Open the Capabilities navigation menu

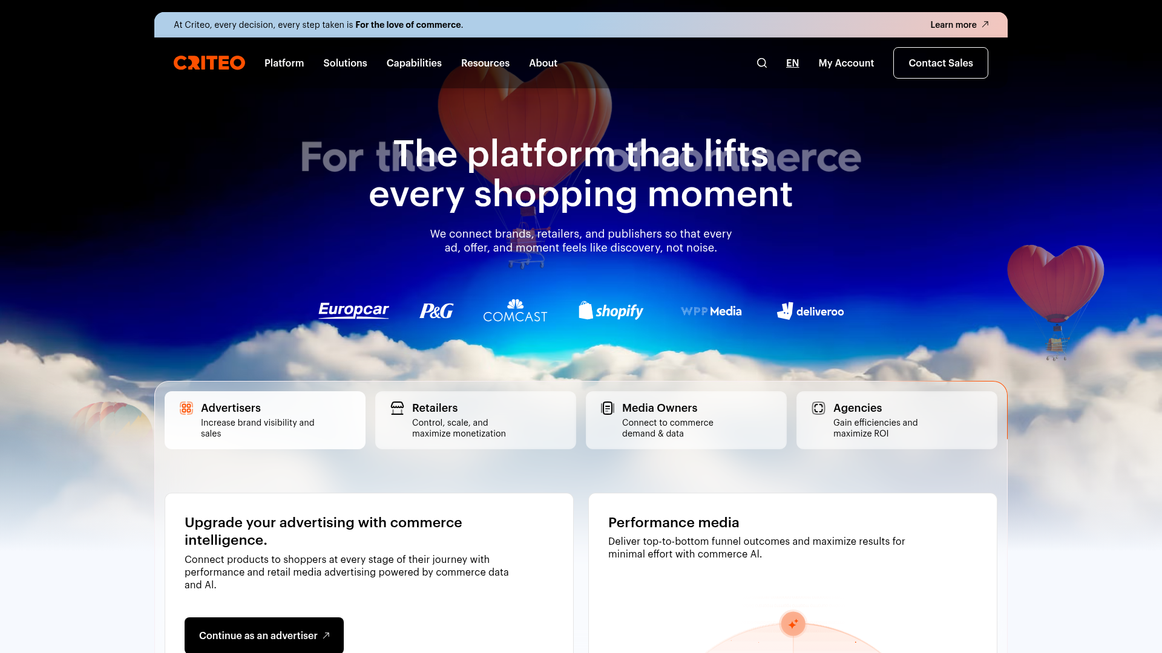click(414, 63)
